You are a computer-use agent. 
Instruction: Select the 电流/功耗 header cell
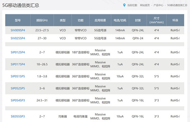click(x=120, y=20)
